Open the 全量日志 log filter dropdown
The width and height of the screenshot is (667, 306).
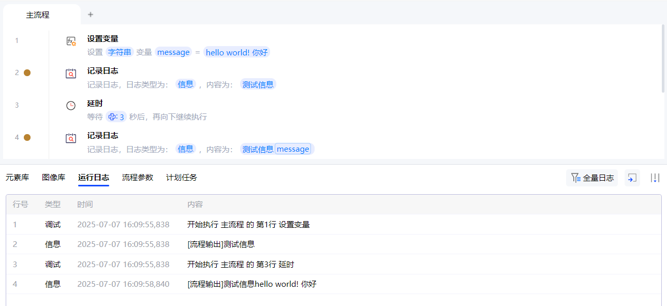click(x=592, y=178)
